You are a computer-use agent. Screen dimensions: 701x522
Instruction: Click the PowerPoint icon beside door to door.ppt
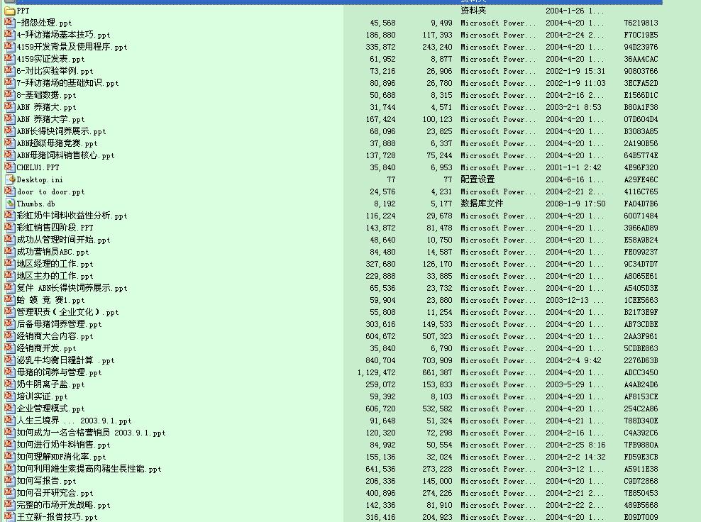tap(10, 191)
